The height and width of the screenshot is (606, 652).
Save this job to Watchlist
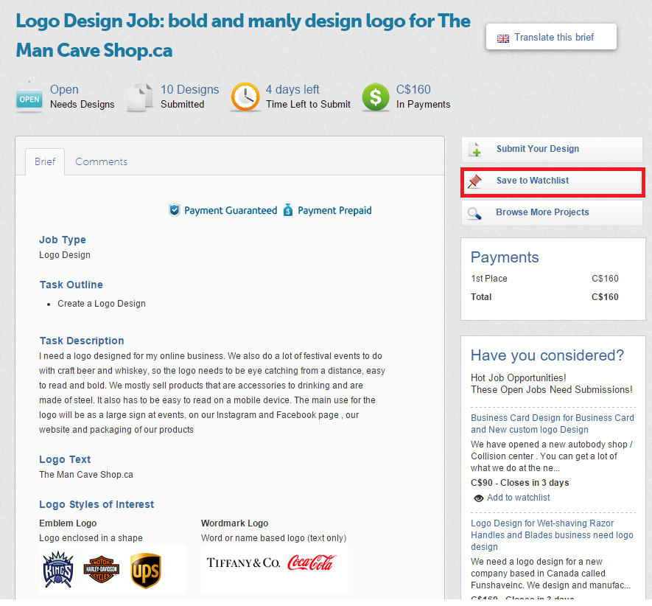(x=553, y=181)
